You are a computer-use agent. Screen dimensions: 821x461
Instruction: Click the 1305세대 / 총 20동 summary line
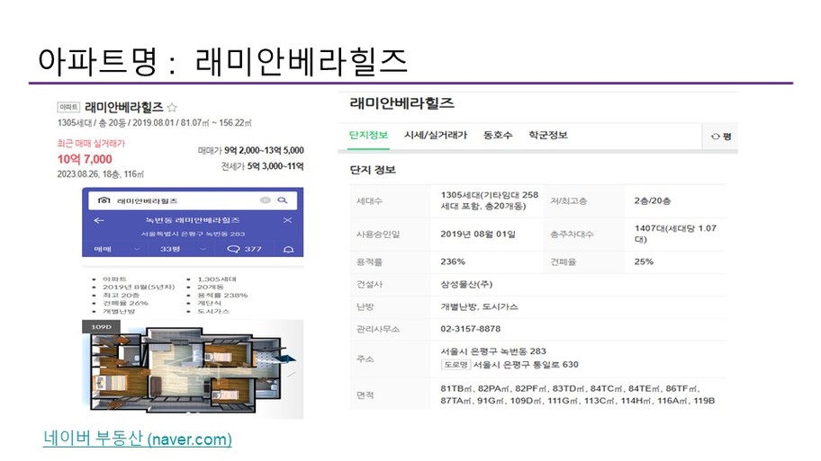pos(155,123)
